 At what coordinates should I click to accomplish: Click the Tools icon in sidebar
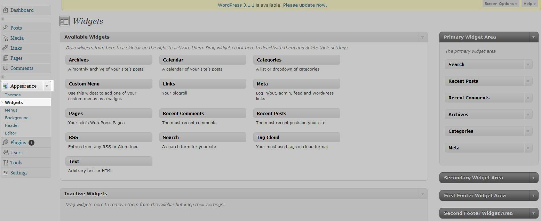tap(6, 163)
